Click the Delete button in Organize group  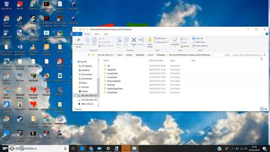pyautogui.click(x=134, y=42)
